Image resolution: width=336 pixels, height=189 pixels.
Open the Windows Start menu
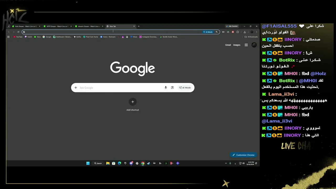click(88, 163)
